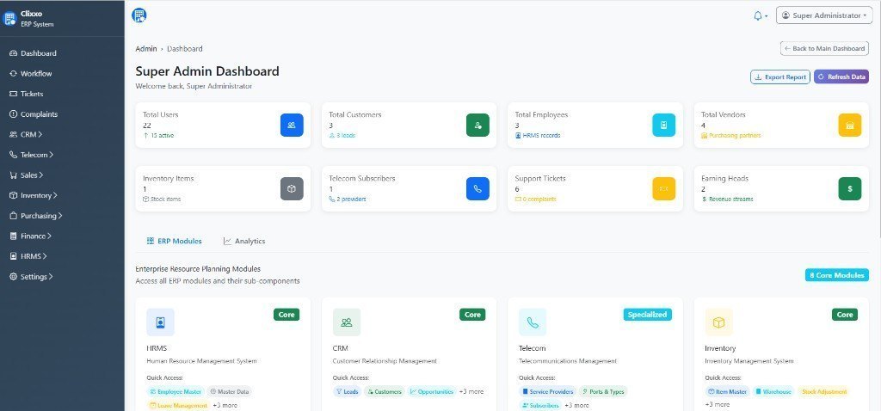Open Subscribers quick access chip
881x411 pixels.
tap(540, 405)
